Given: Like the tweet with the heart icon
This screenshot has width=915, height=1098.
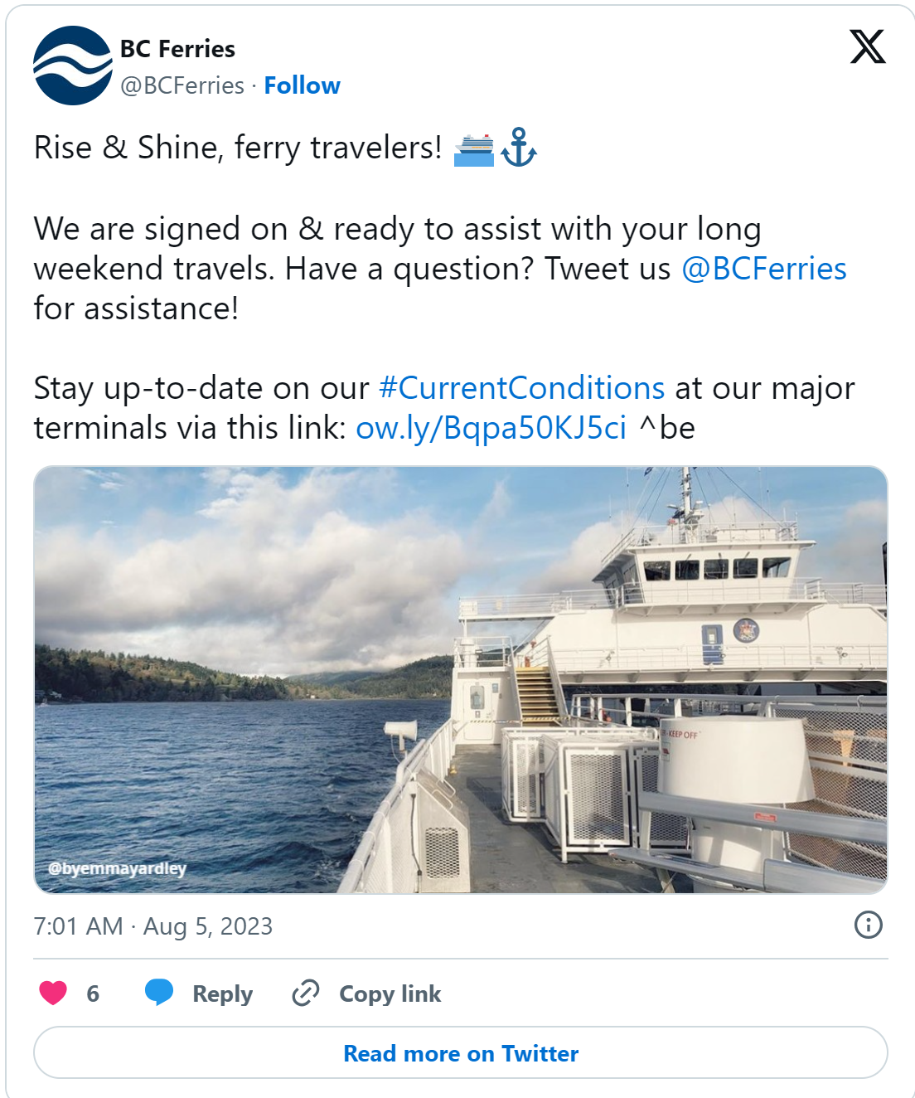Looking at the screenshot, I should point(53,993).
